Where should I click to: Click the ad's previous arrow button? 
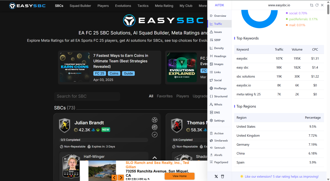click(114, 178)
